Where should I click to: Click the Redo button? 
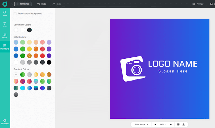(57, 4)
